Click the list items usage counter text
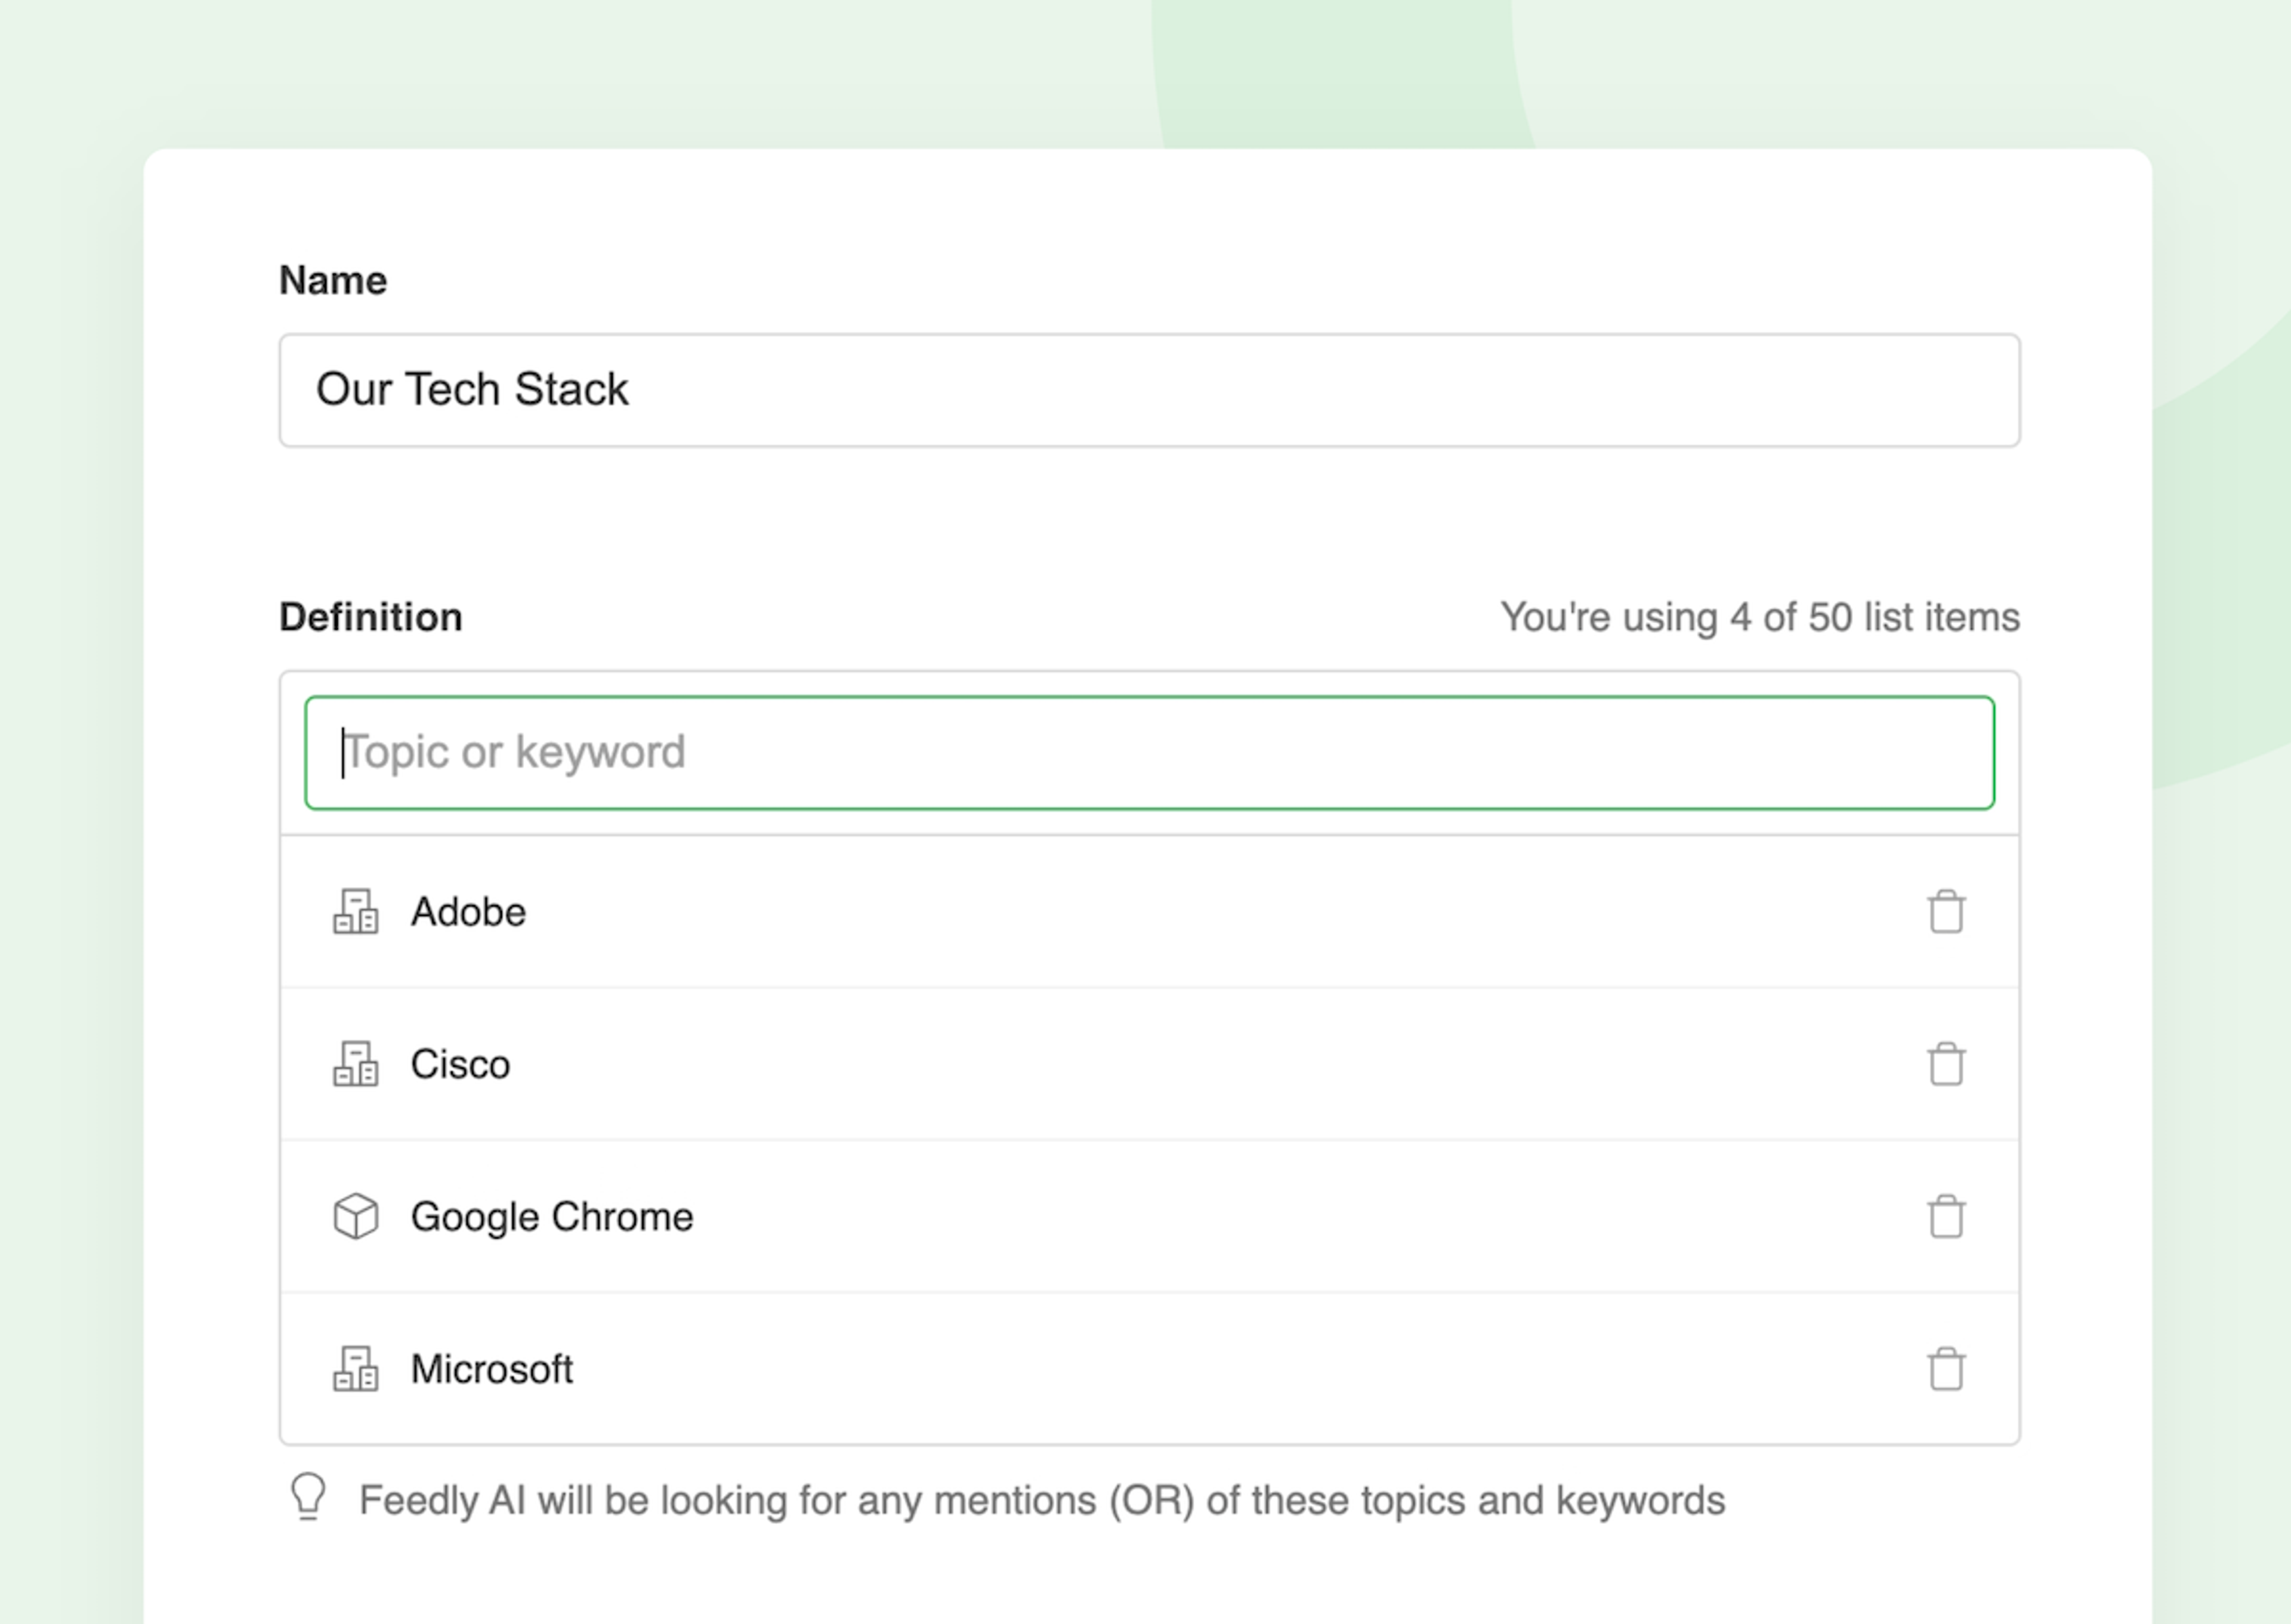The height and width of the screenshot is (1624, 2291). (x=1759, y=617)
